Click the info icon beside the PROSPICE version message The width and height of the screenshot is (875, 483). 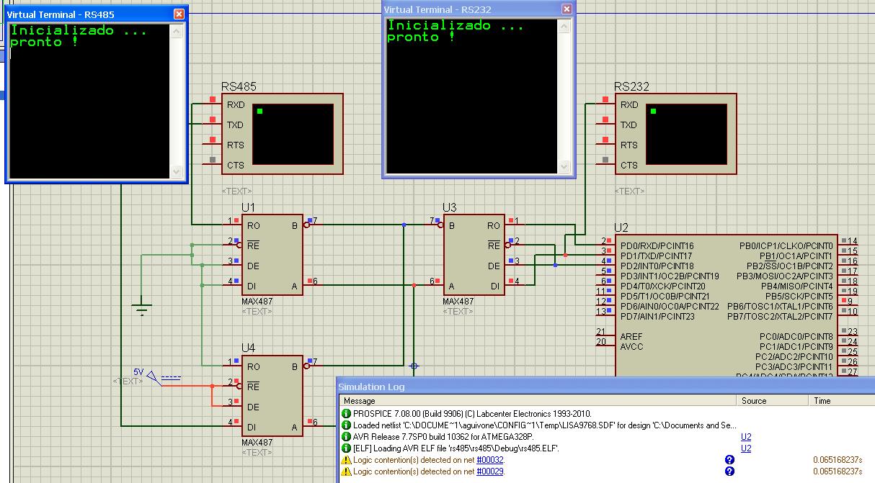(345, 413)
